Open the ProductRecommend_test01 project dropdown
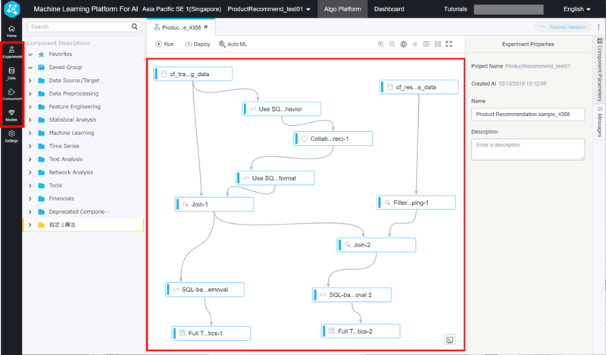Image resolution: width=606 pixels, height=355 pixels. 269,9
